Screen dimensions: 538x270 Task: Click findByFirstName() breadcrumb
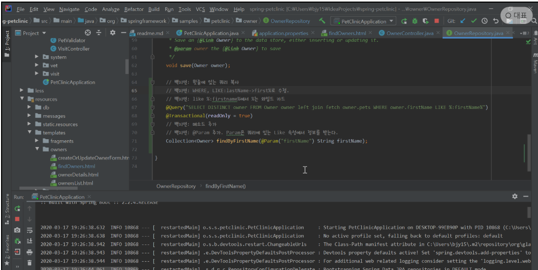click(225, 186)
